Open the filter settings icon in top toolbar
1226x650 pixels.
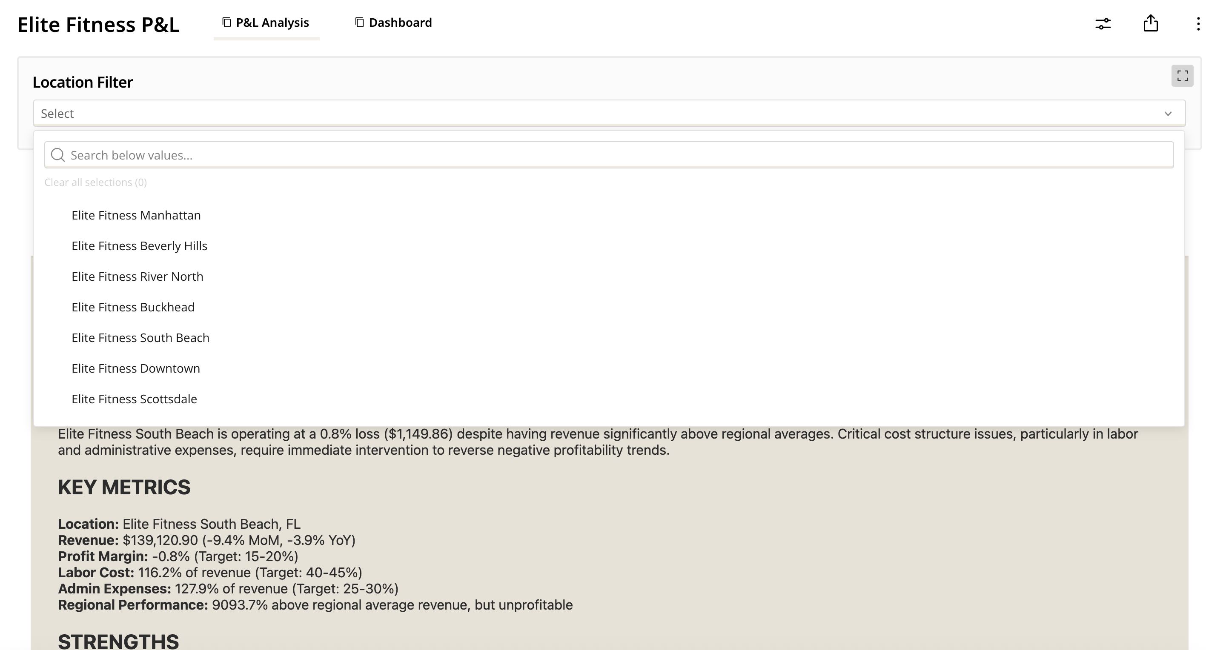[x=1103, y=23]
